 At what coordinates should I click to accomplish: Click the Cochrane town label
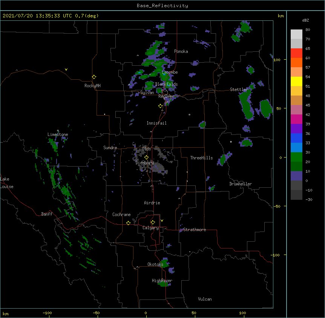(x=121, y=215)
